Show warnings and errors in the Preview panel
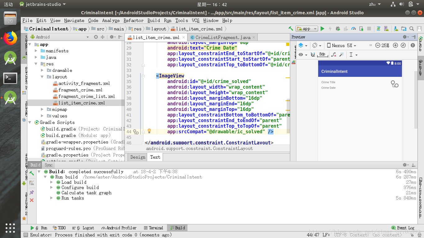Image resolution: width=424 pixels, height=238 pixels. (413, 45)
